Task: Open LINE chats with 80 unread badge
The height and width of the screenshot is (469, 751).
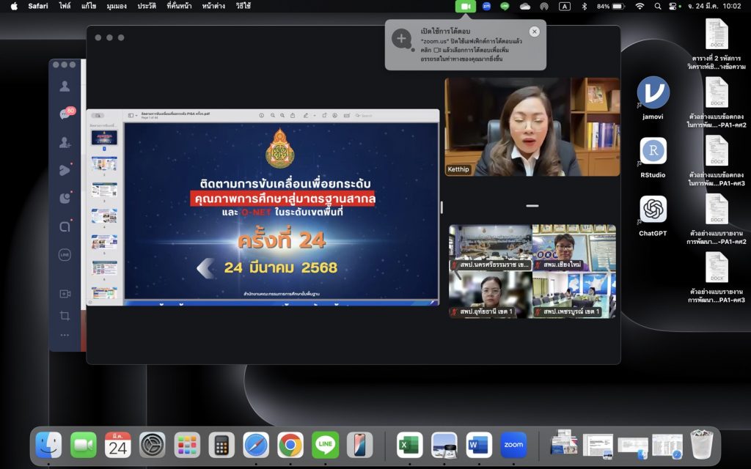Action: coord(67,114)
